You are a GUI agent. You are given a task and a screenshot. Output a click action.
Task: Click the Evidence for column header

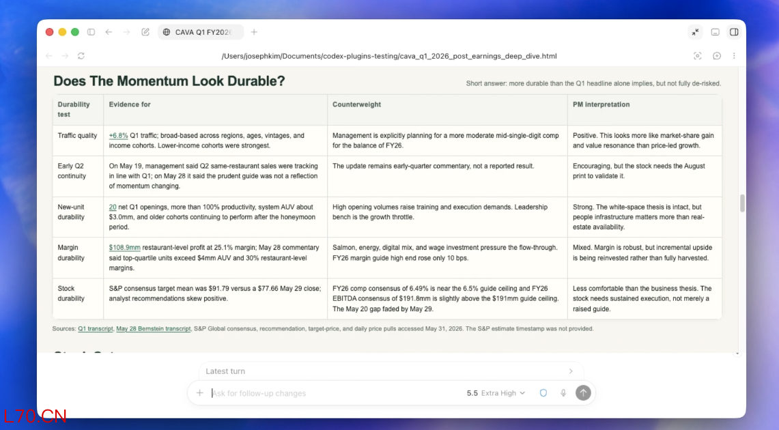(130, 104)
